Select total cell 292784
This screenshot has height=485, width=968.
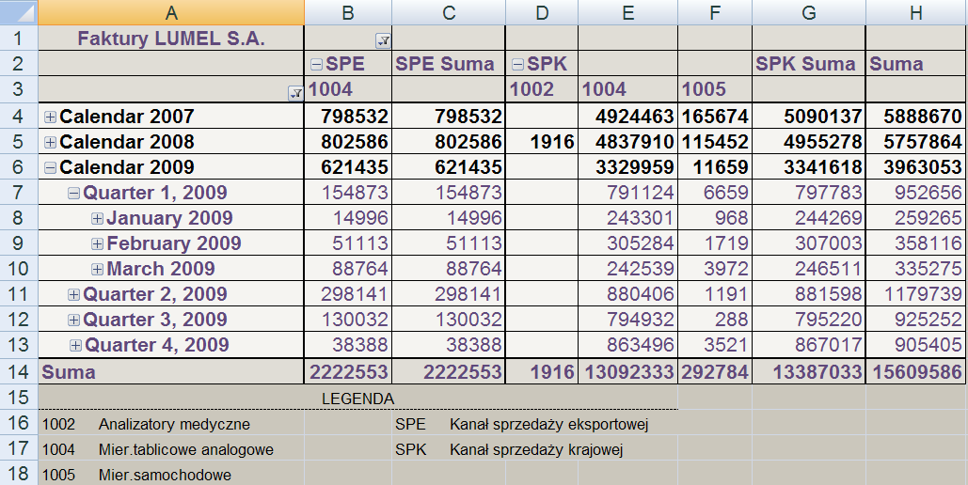(714, 371)
